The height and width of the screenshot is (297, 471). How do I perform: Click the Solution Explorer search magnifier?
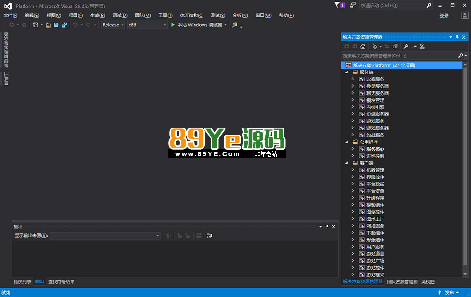tap(461, 56)
